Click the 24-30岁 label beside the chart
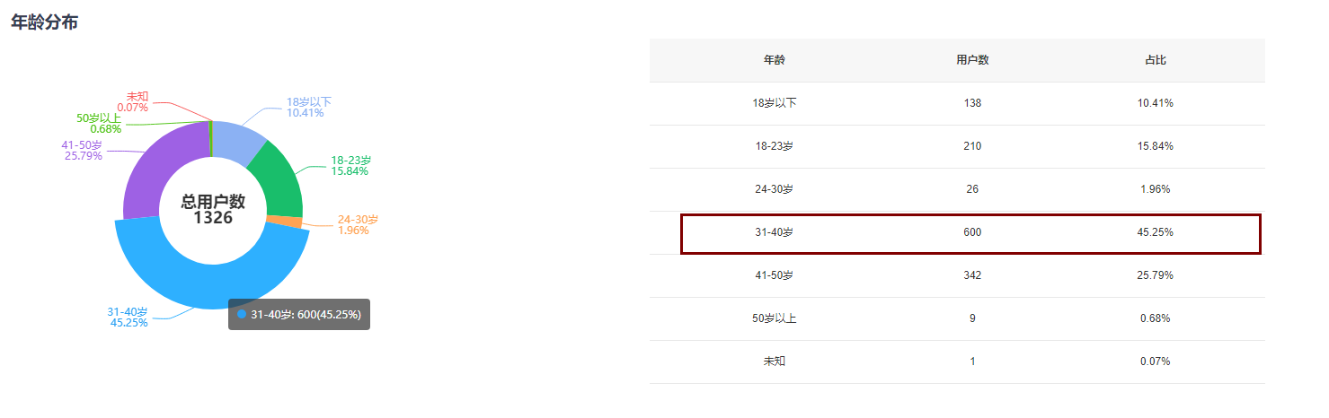This screenshot has height=418, width=1329. 358,220
